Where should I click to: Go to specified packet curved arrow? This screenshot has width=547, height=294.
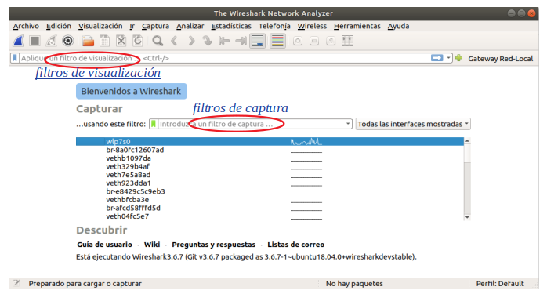tap(208, 41)
